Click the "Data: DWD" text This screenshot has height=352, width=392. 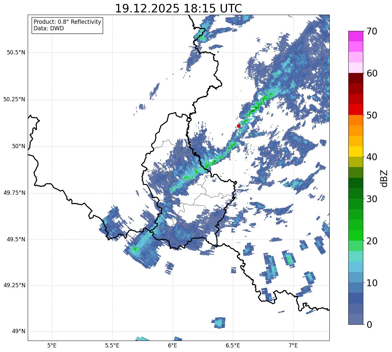(49, 28)
